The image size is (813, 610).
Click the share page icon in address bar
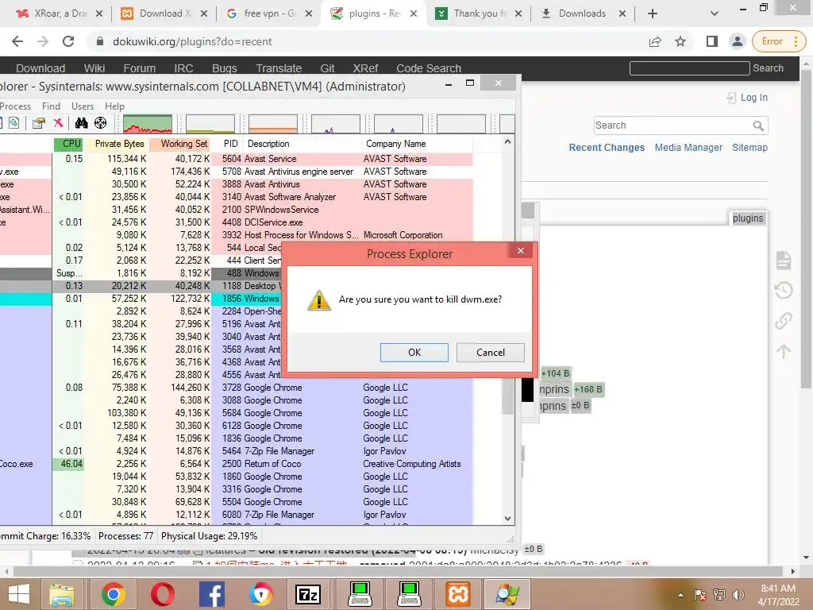655,41
